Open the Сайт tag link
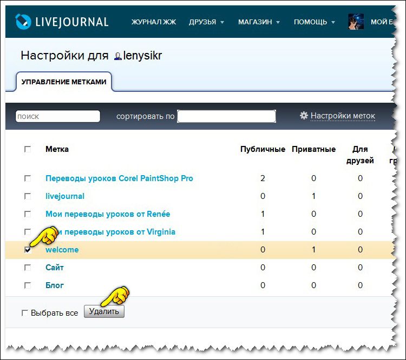Screen dimensions: 406x360 [55, 268]
